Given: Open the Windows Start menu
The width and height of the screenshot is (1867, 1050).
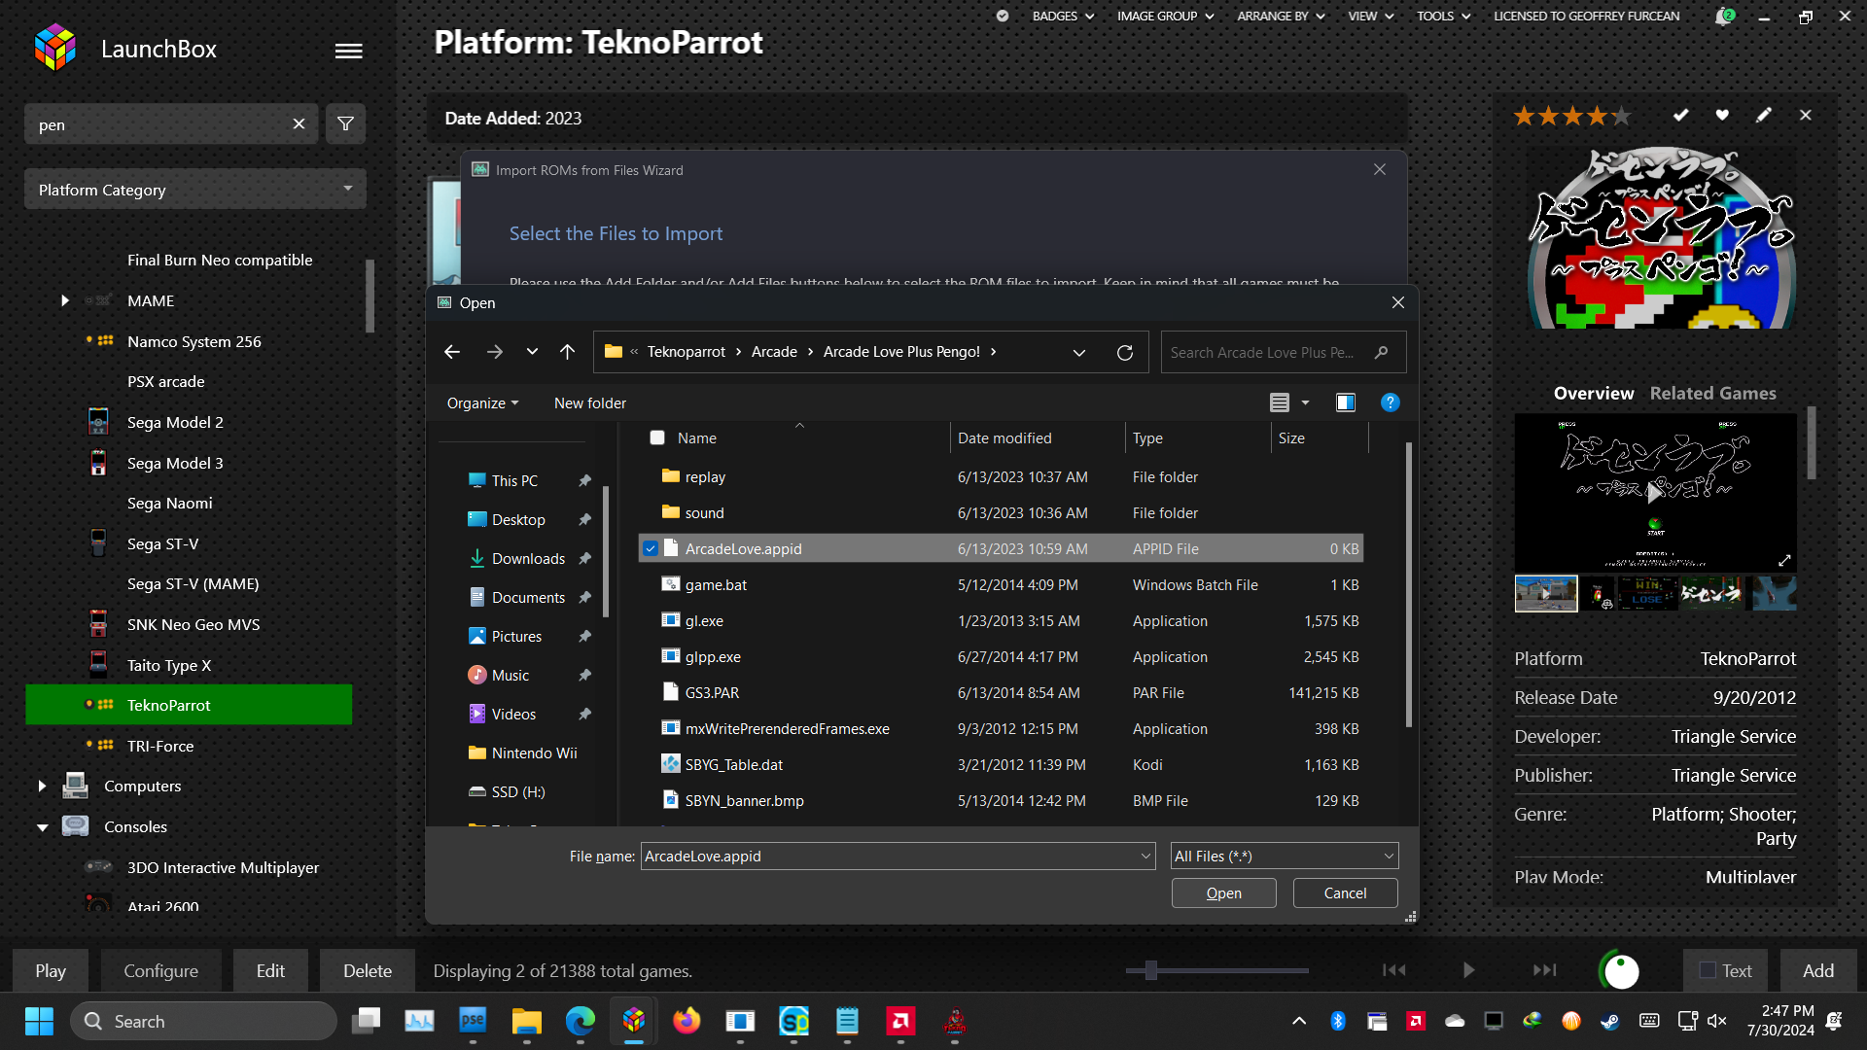Looking at the screenshot, I should pyautogui.click(x=39, y=1021).
